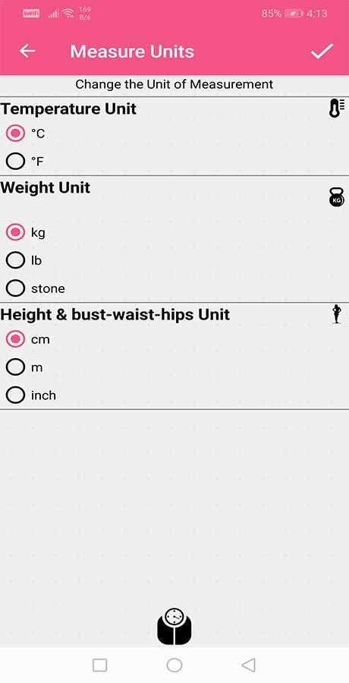
Task: Select inch for height unit
Action: (x=31, y=395)
